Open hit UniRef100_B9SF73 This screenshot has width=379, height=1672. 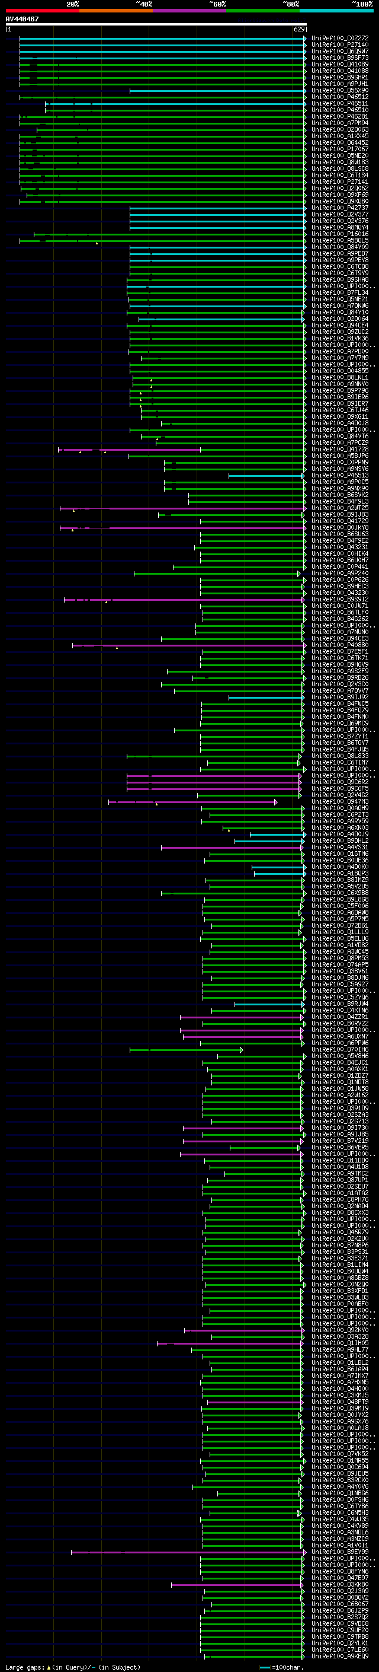pyautogui.click(x=339, y=58)
